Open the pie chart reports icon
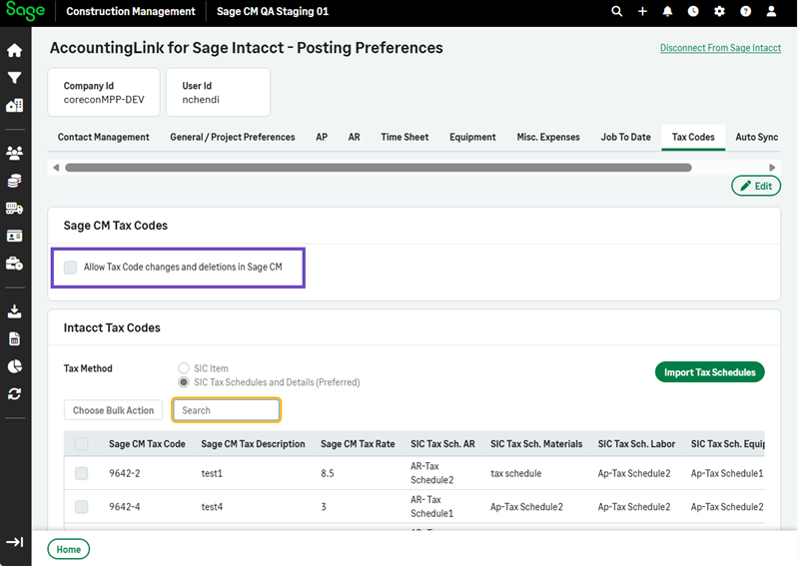799x566 pixels. [x=14, y=366]
